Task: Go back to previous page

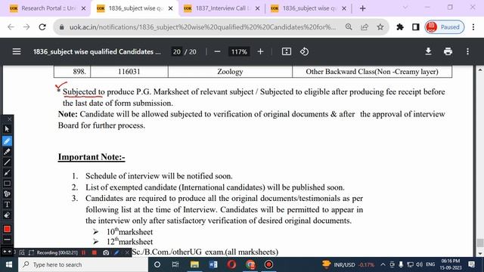Action: click(x=11, y=27)
